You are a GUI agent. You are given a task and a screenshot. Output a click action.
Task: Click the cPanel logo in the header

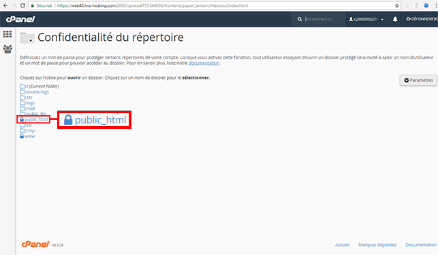[x=20, y=19]
